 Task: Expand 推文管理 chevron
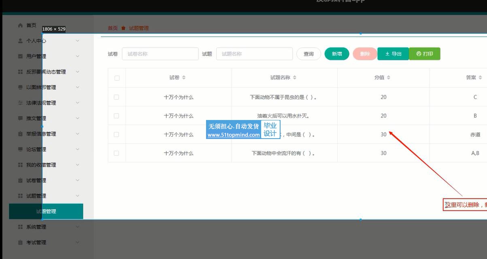coord(77,118)
